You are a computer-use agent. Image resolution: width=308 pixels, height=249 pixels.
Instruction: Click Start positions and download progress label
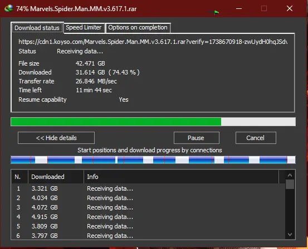[150, 150]
